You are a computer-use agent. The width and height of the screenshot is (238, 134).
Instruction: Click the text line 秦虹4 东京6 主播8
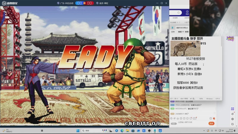tap(189, 69)
